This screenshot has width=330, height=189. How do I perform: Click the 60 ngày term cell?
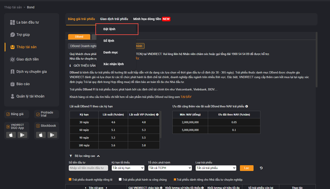pyautogui.click(x=84, y=130)
